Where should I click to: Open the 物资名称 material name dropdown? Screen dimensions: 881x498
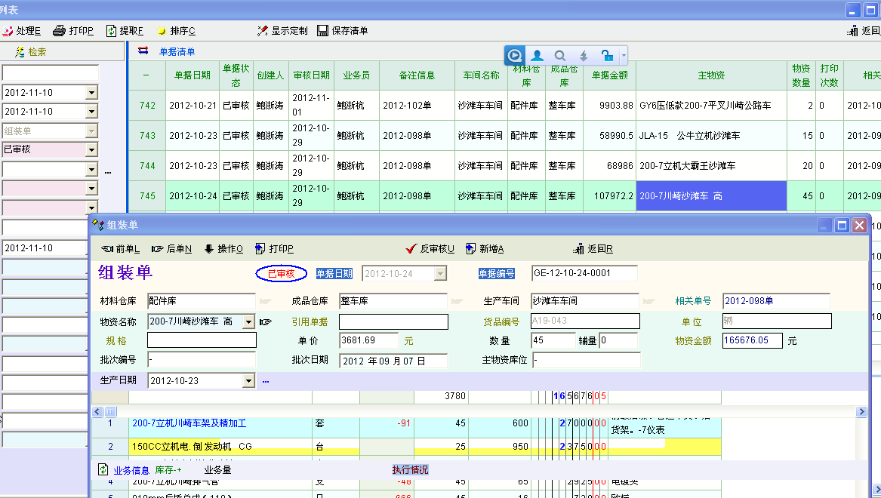(x=248, y=322)
